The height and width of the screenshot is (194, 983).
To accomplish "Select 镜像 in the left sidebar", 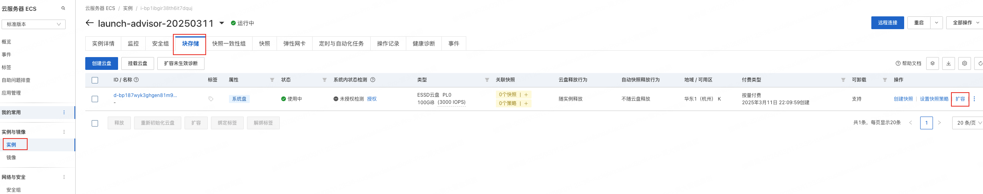I will click(x=11, y=158).
